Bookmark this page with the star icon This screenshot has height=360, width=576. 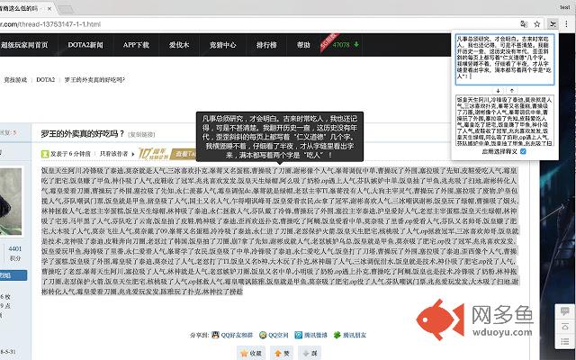coord(537,24)
